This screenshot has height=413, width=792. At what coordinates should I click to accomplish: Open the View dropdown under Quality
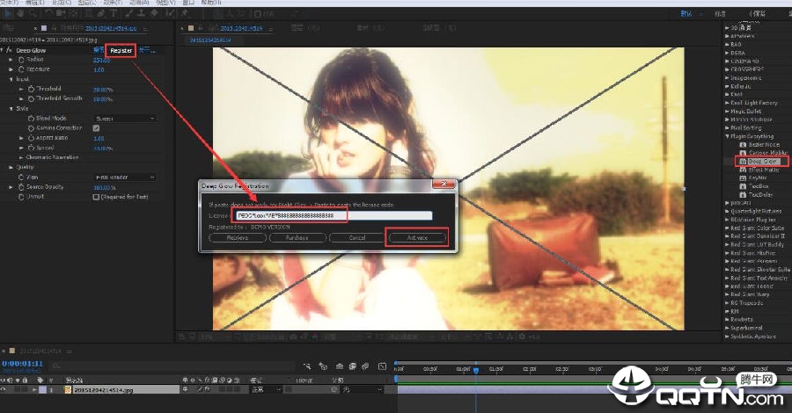point(124,177)
